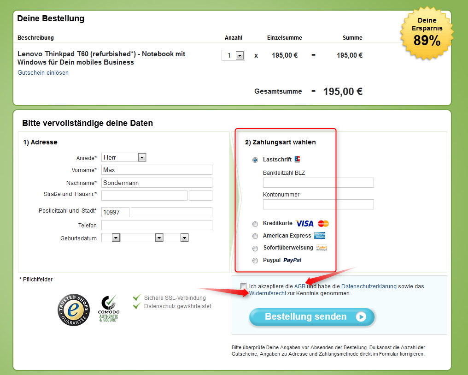468x375 pixels.
Task: Click the Bankleitzahl BLZ input field
Action: [318, 182]
